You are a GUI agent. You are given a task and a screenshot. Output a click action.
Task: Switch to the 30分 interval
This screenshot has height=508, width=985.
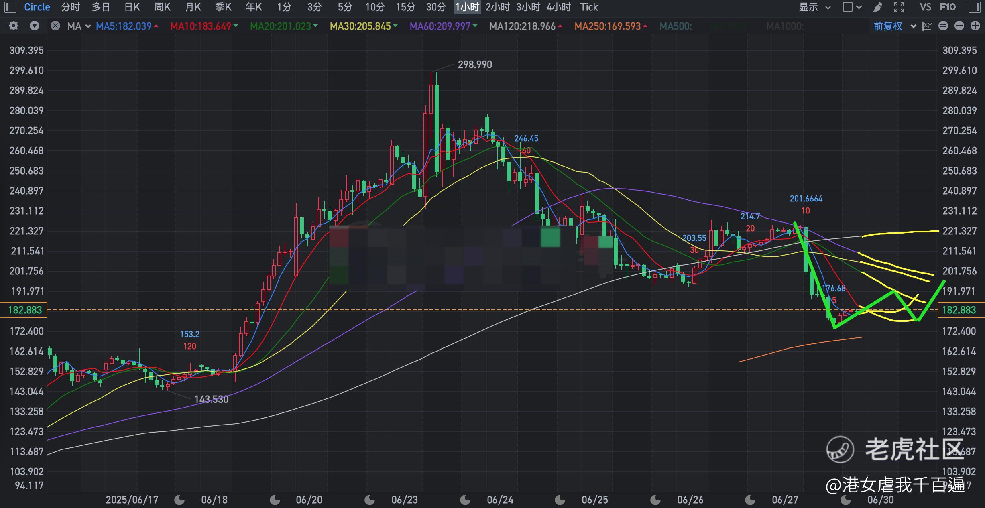click(436, 7)
